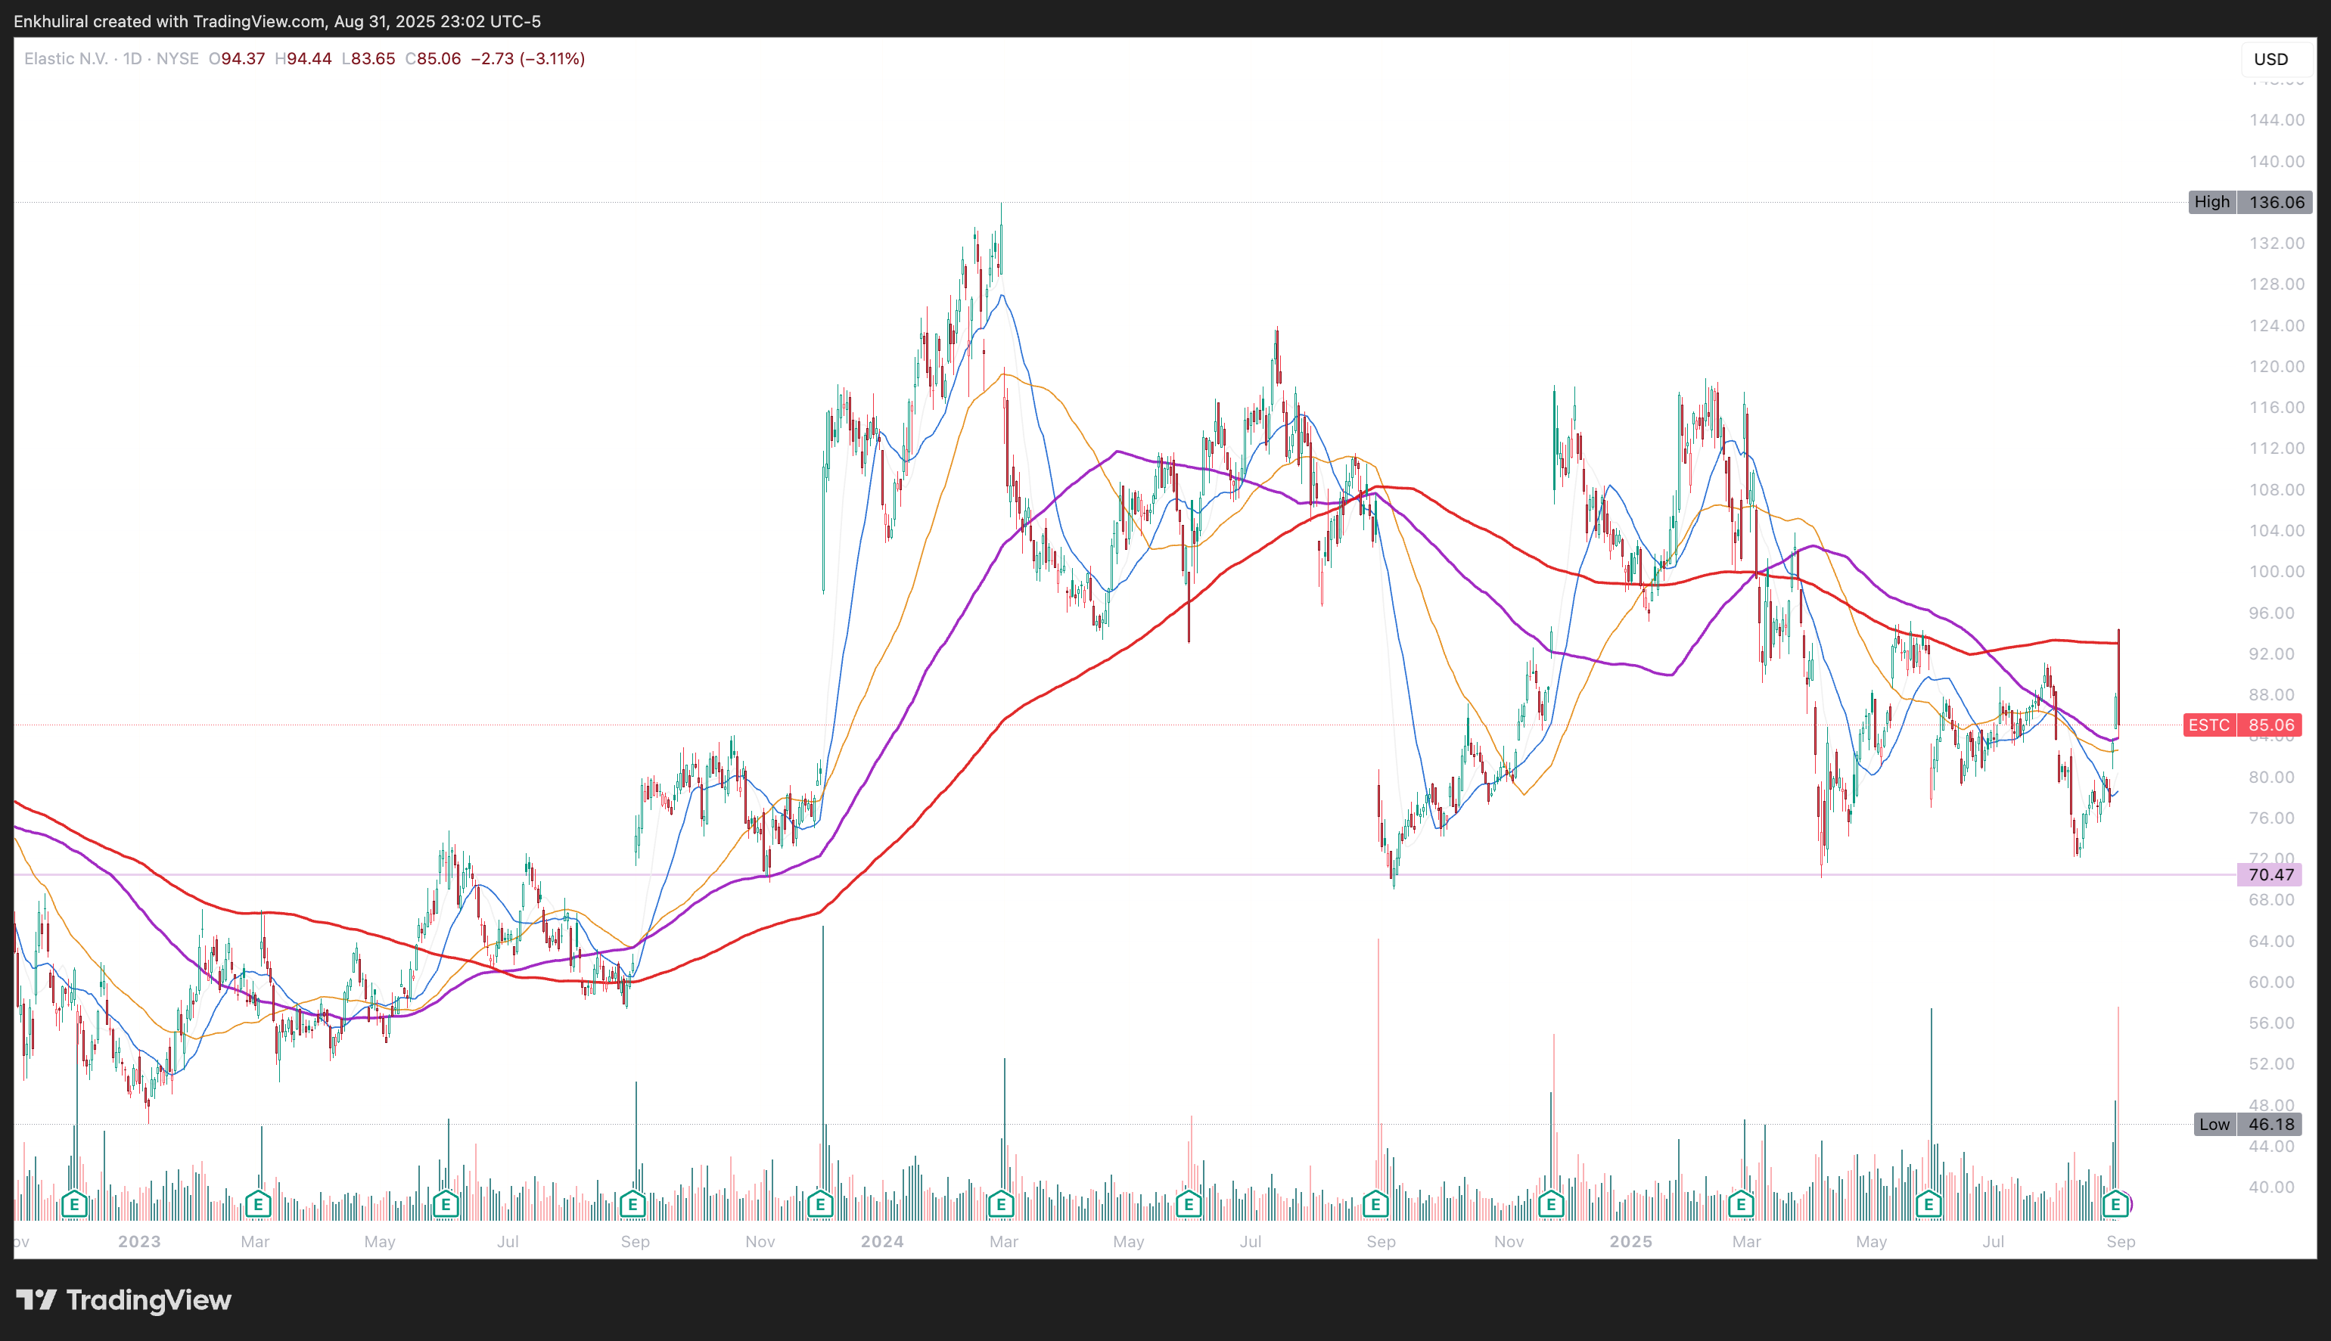Click the red ESTC 85.06 price tag
The height and width of the screenshot is (1341, 2331).
click(2242, 725)
